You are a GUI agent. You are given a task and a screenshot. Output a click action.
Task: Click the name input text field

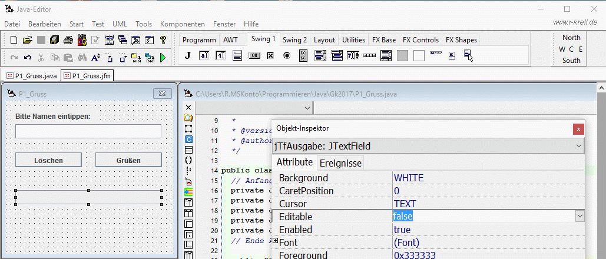(88, 131)
